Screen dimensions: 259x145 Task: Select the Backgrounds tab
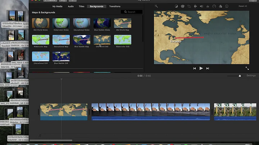pyautogui.click(x=96, y=6)
